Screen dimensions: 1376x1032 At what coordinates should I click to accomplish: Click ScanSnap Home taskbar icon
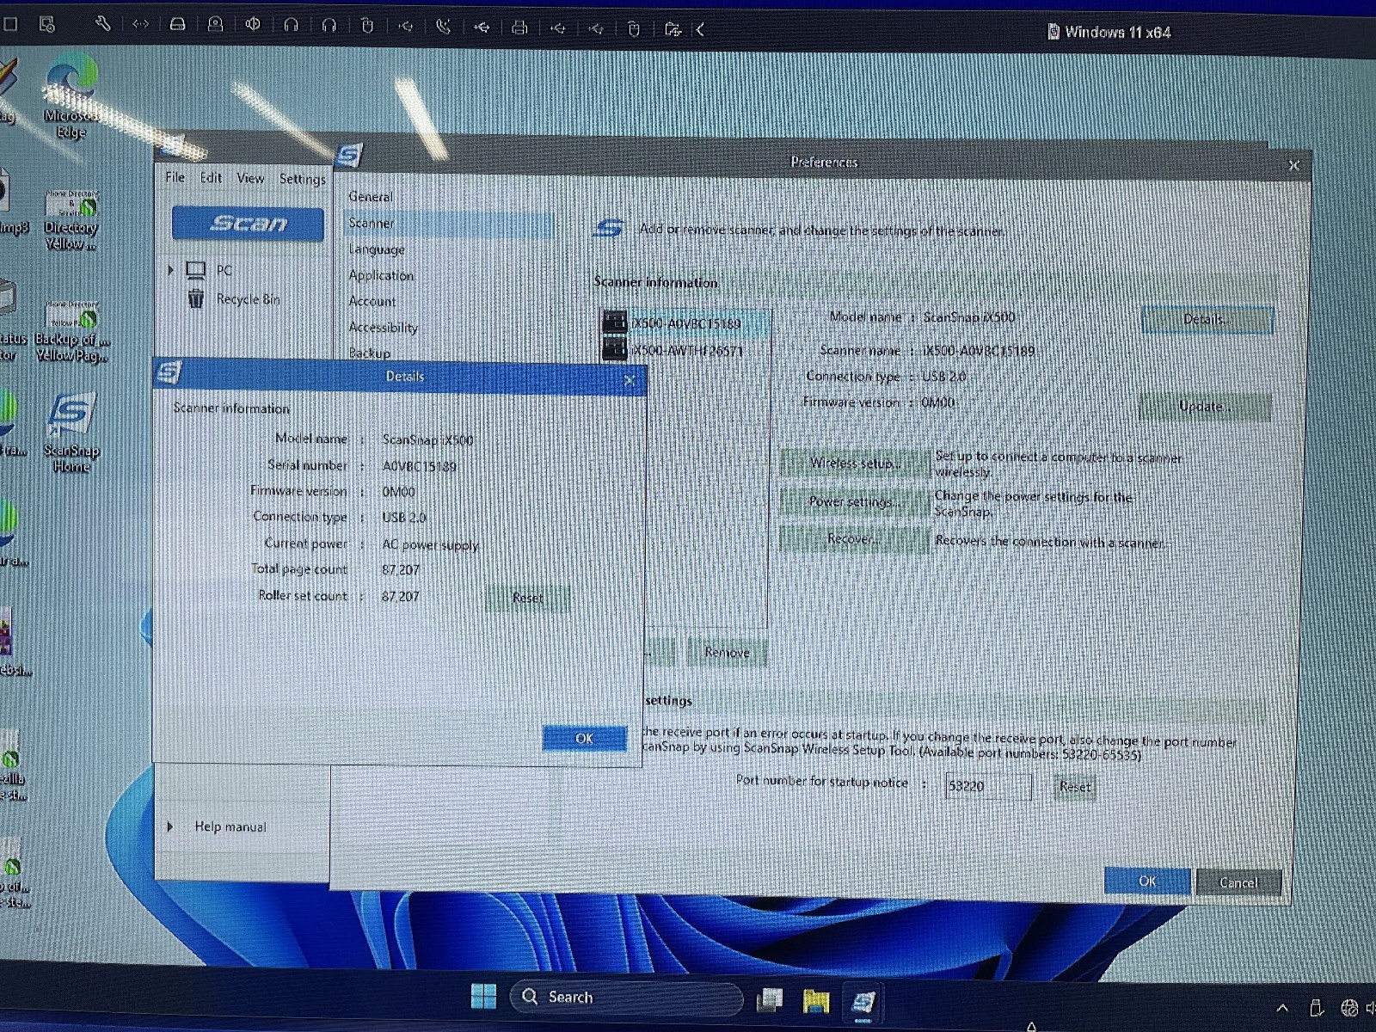pyautogui.click(x=863, y=1001)
